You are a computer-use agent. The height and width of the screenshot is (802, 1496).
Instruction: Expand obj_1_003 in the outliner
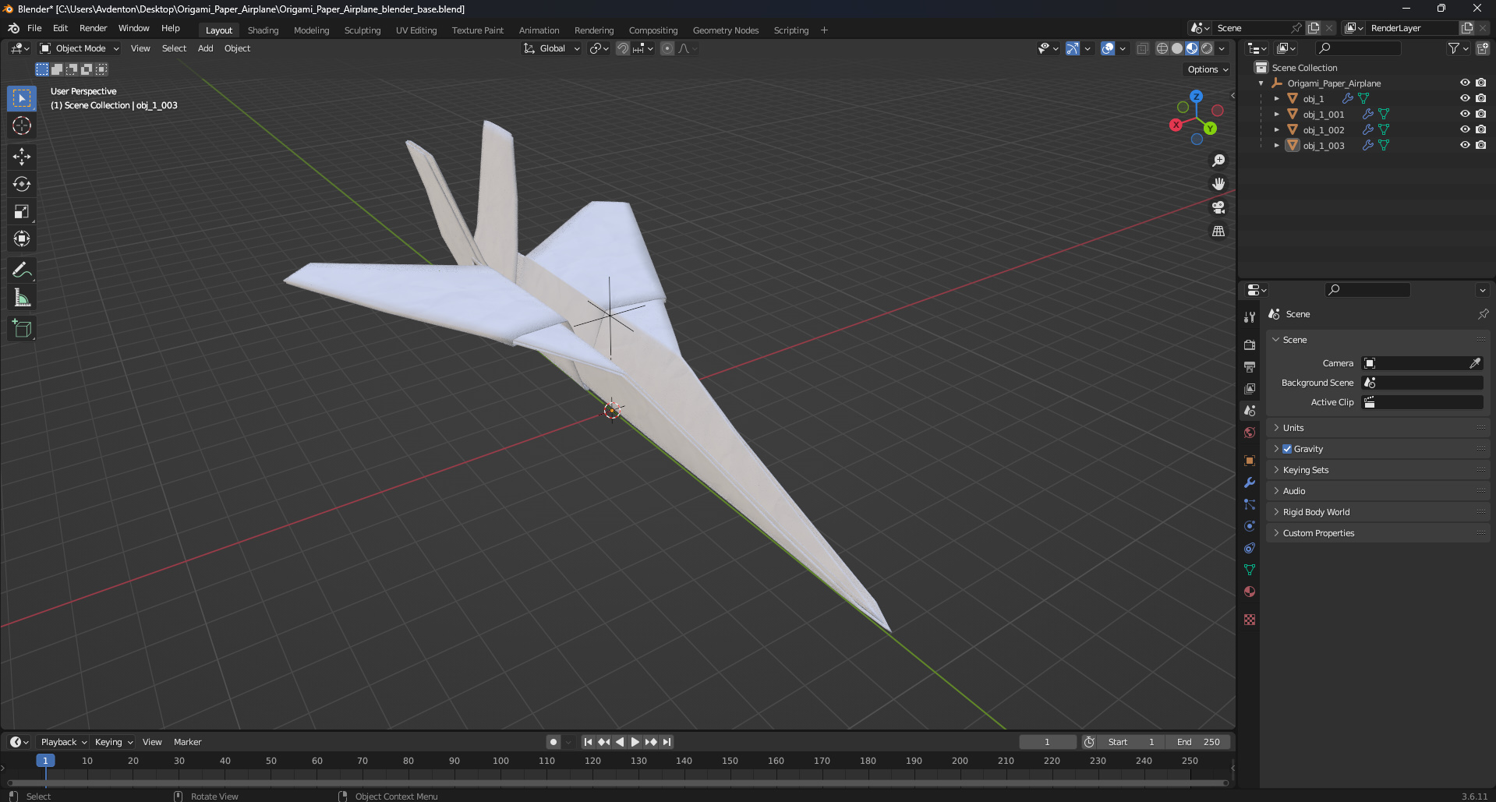1276,145
